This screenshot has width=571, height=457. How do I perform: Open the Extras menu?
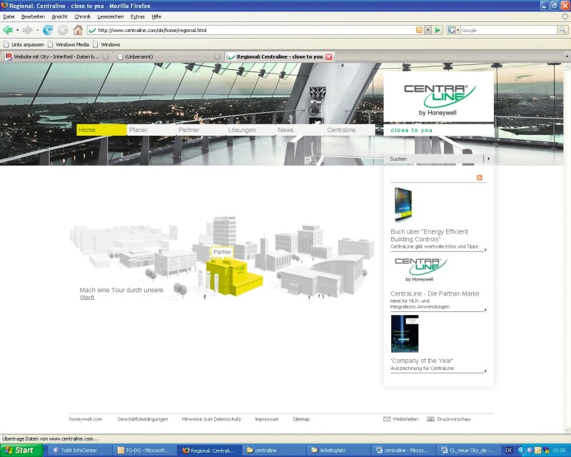(x=138, y=16)
